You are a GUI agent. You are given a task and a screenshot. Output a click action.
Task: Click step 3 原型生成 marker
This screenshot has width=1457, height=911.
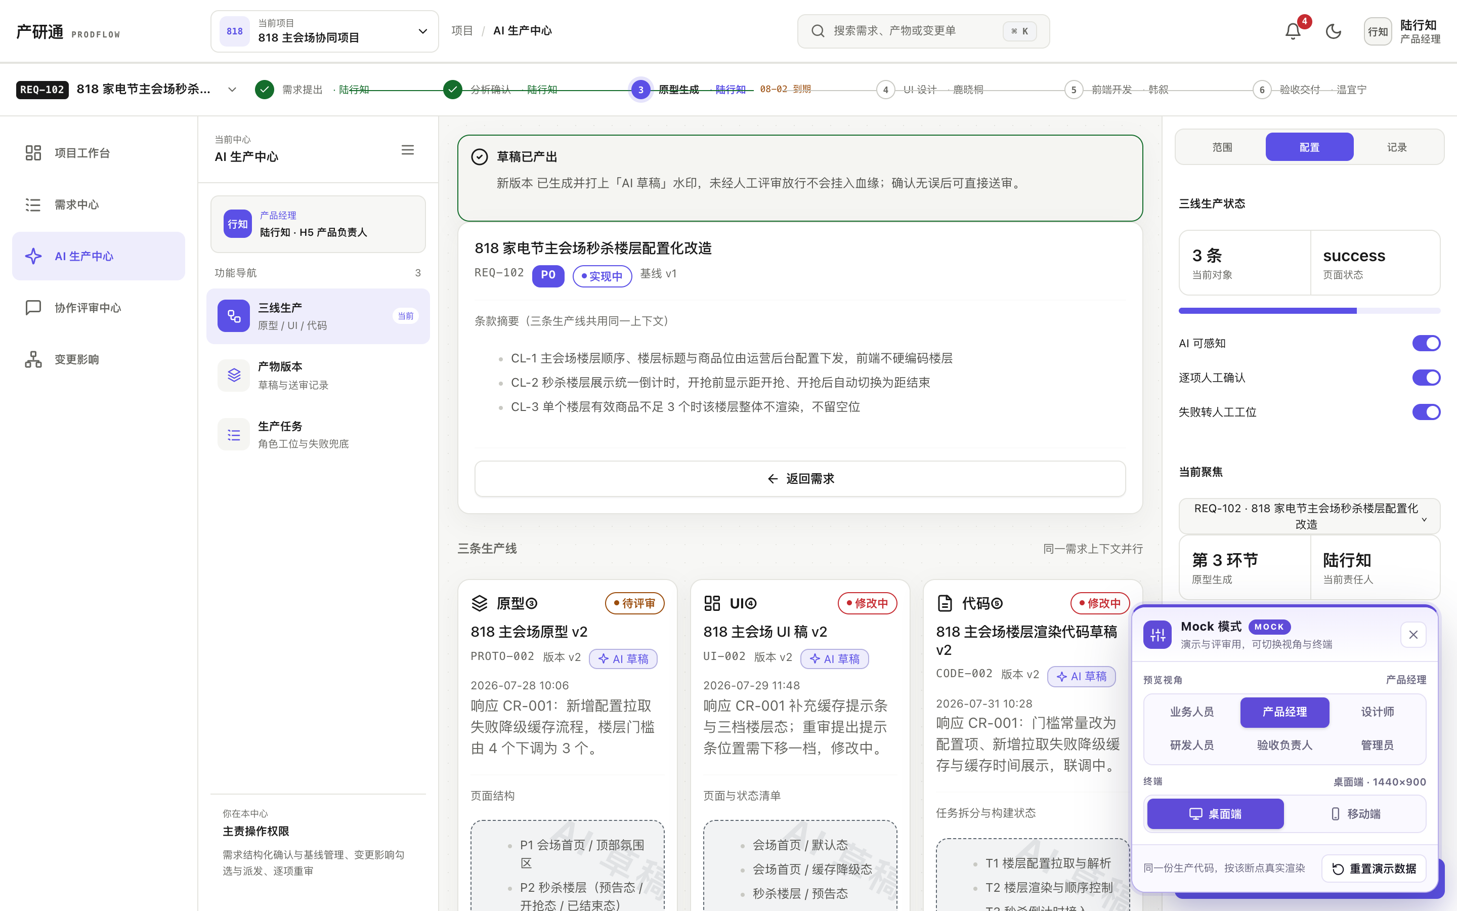coord(640,89)
